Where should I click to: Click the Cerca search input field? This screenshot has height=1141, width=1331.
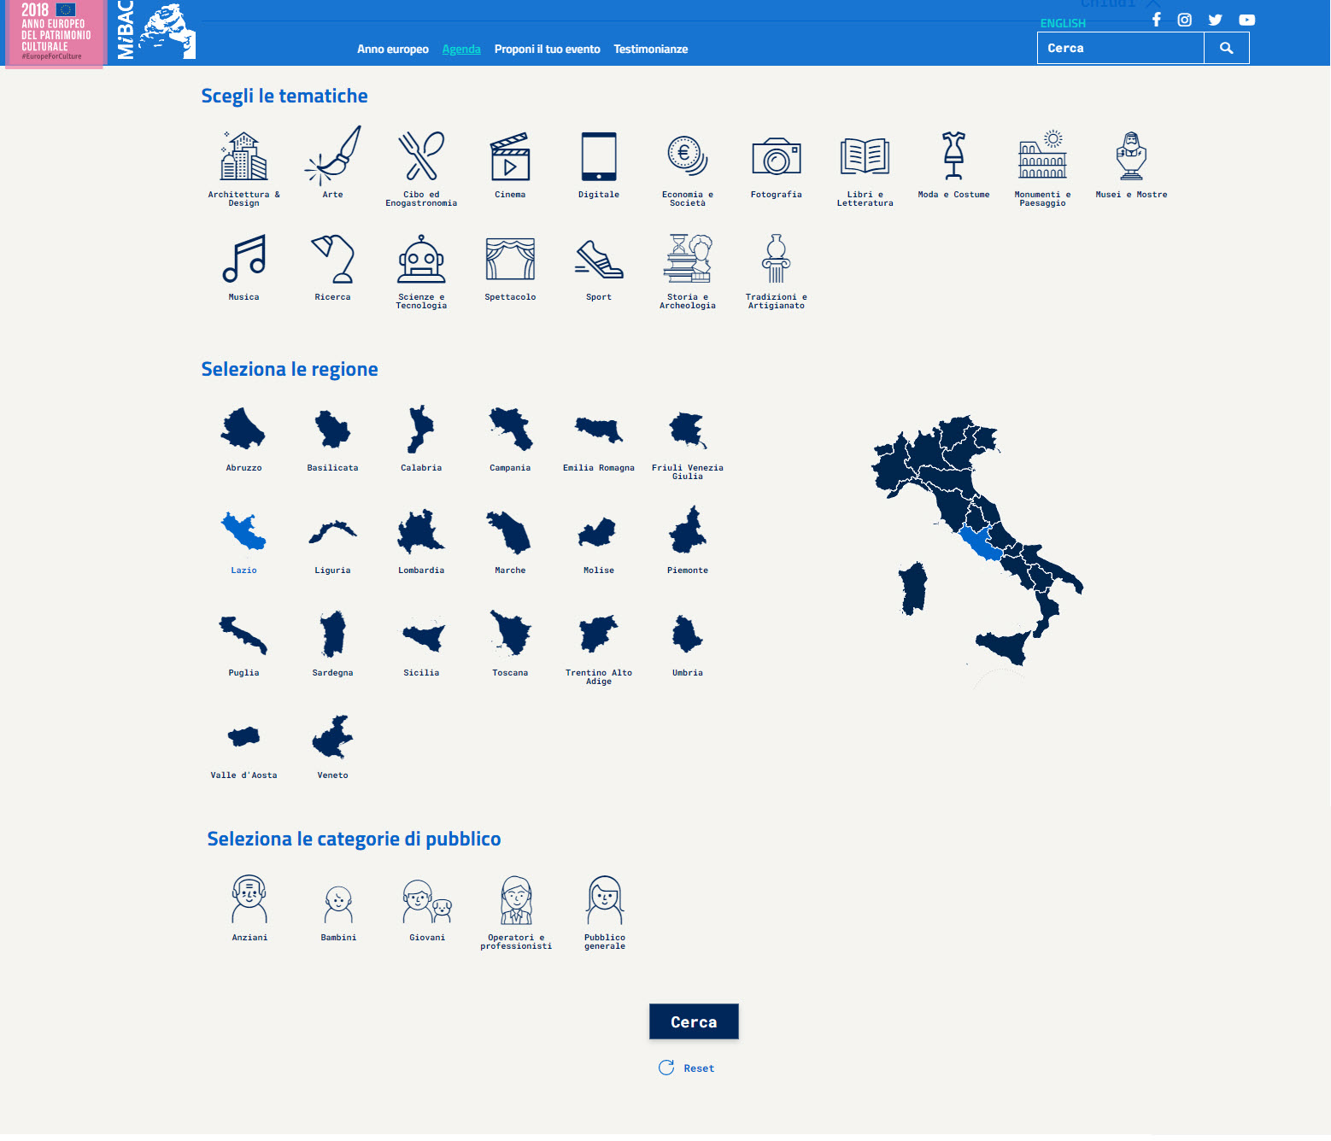pyautogui.click(x=1120, y=49)
